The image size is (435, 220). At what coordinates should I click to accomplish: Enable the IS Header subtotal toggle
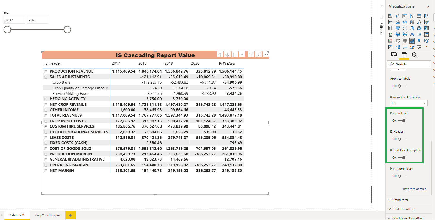[x=401, y=139]
